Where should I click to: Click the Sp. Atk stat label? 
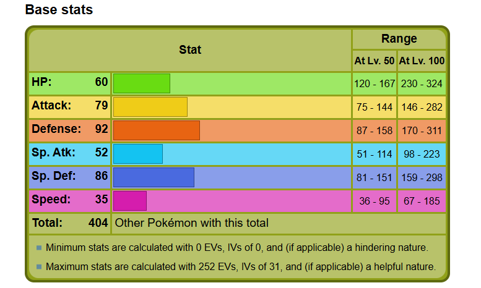53,152
